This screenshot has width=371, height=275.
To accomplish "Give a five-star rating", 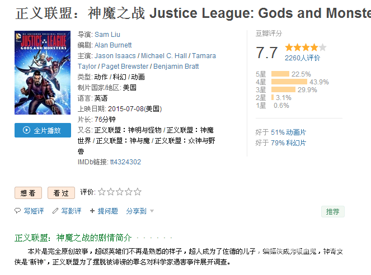I will pos(138,192).
